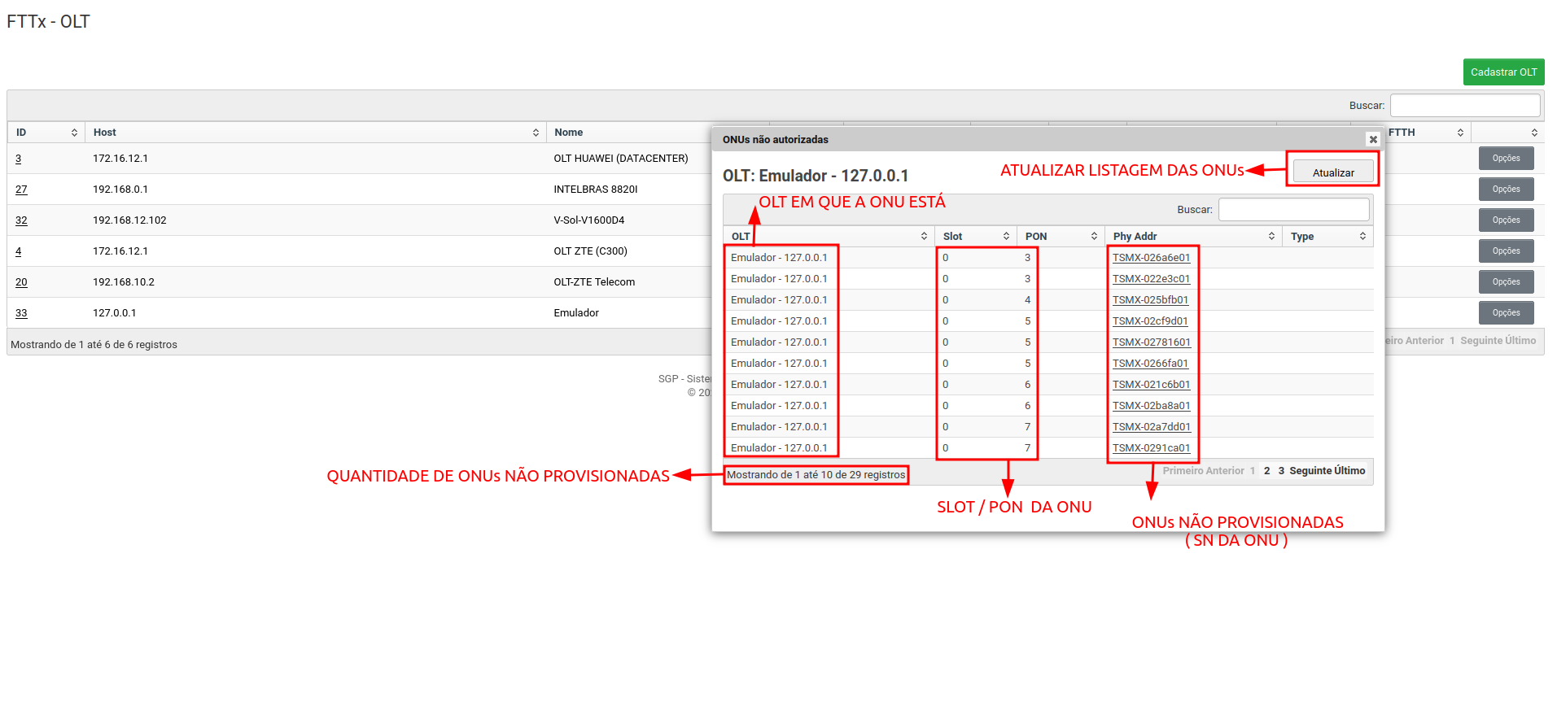1557x715 pixels.
Task: Click the Atualizar button
Action: tap(1332, 172)
